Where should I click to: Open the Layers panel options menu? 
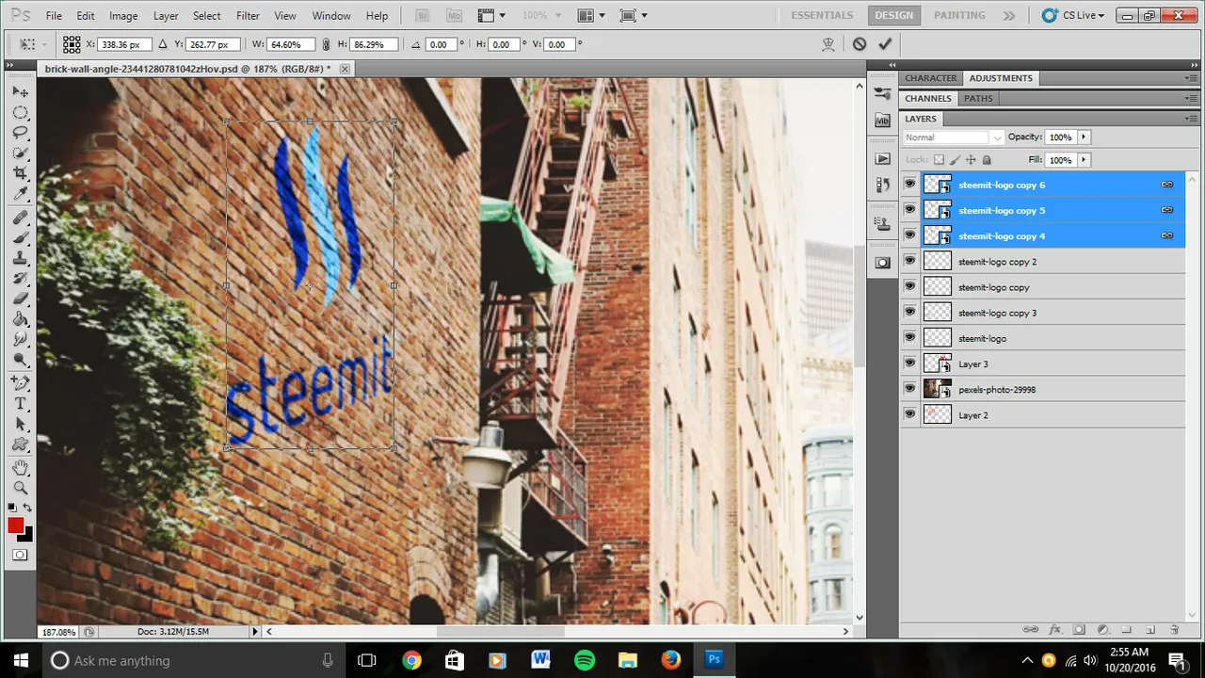[1191, 119]
